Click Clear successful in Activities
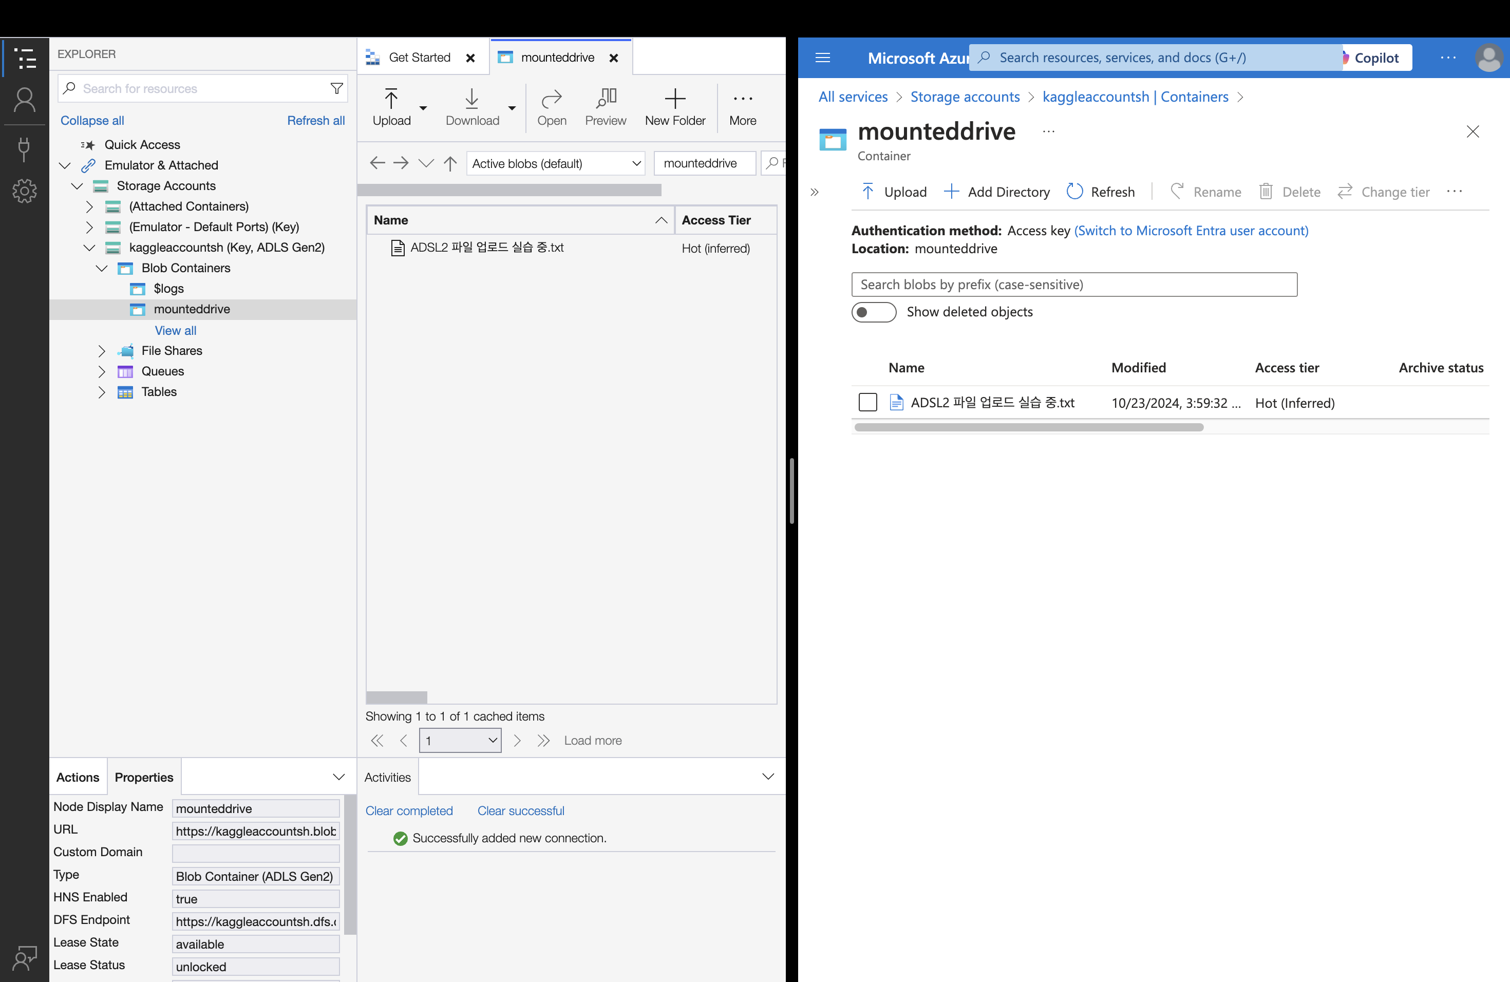This screenshot has width=1510, height=982. coord(521,811)
